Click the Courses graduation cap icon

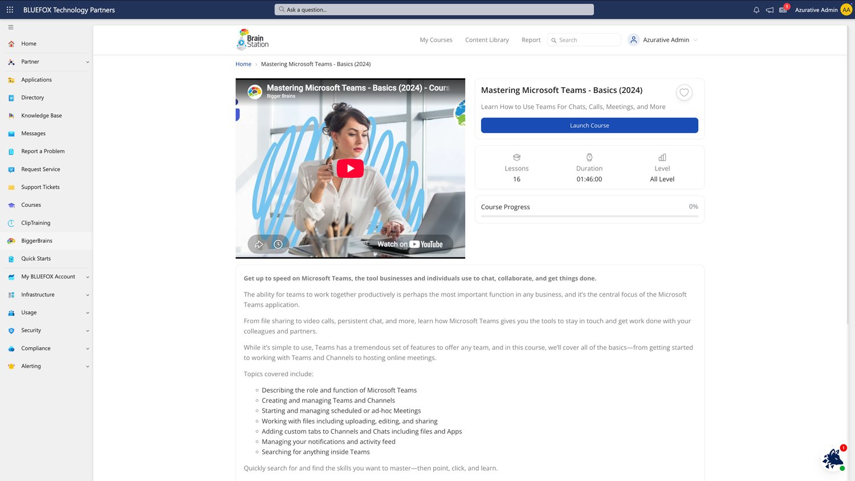point(11,205)
